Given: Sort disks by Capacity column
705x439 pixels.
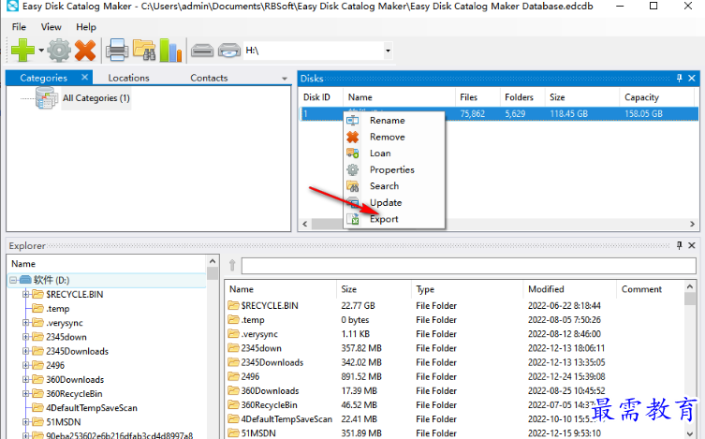Looking at the screenshot, I should [657, 97].
